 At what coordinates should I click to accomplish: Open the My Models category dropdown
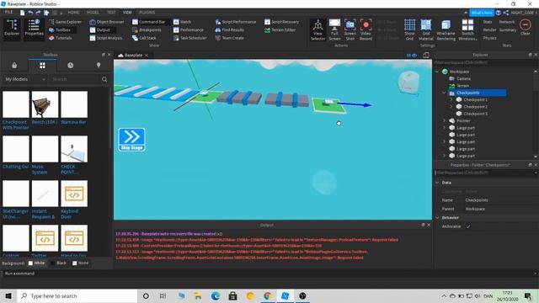pyautogui.click(x=24, y=79)
